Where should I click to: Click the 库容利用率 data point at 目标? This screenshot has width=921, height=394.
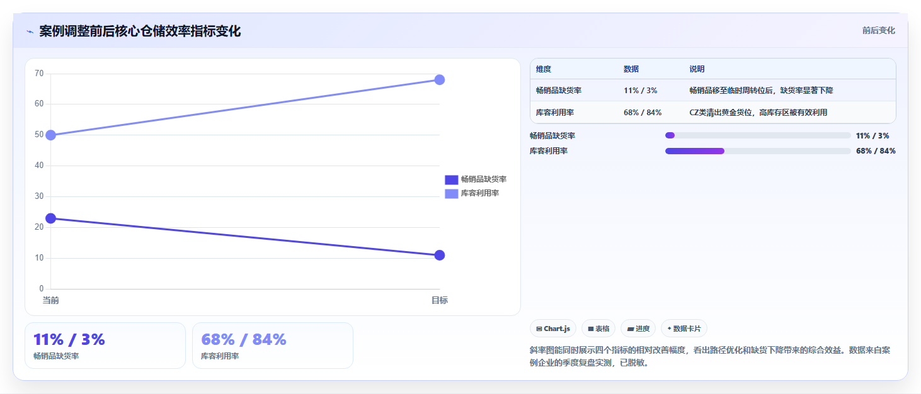click(x=440, y=79)
